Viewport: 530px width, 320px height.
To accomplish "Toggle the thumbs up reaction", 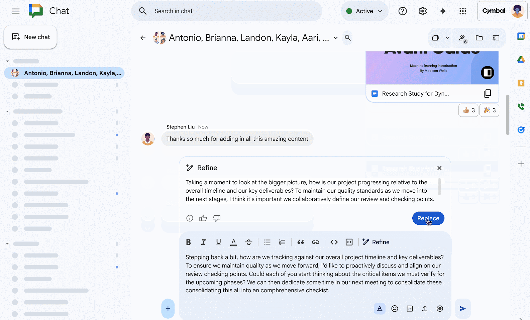I will click(468, 110).
